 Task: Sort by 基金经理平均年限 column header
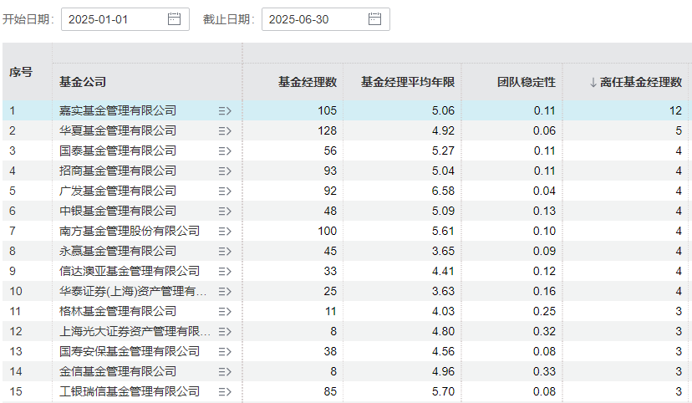pos(408,82)
